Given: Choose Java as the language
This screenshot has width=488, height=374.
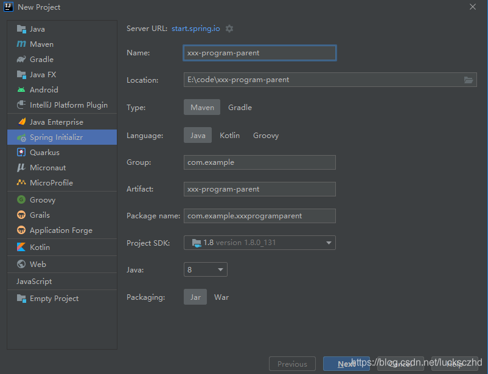Looking at the screenshot, I should click(198, 135).
